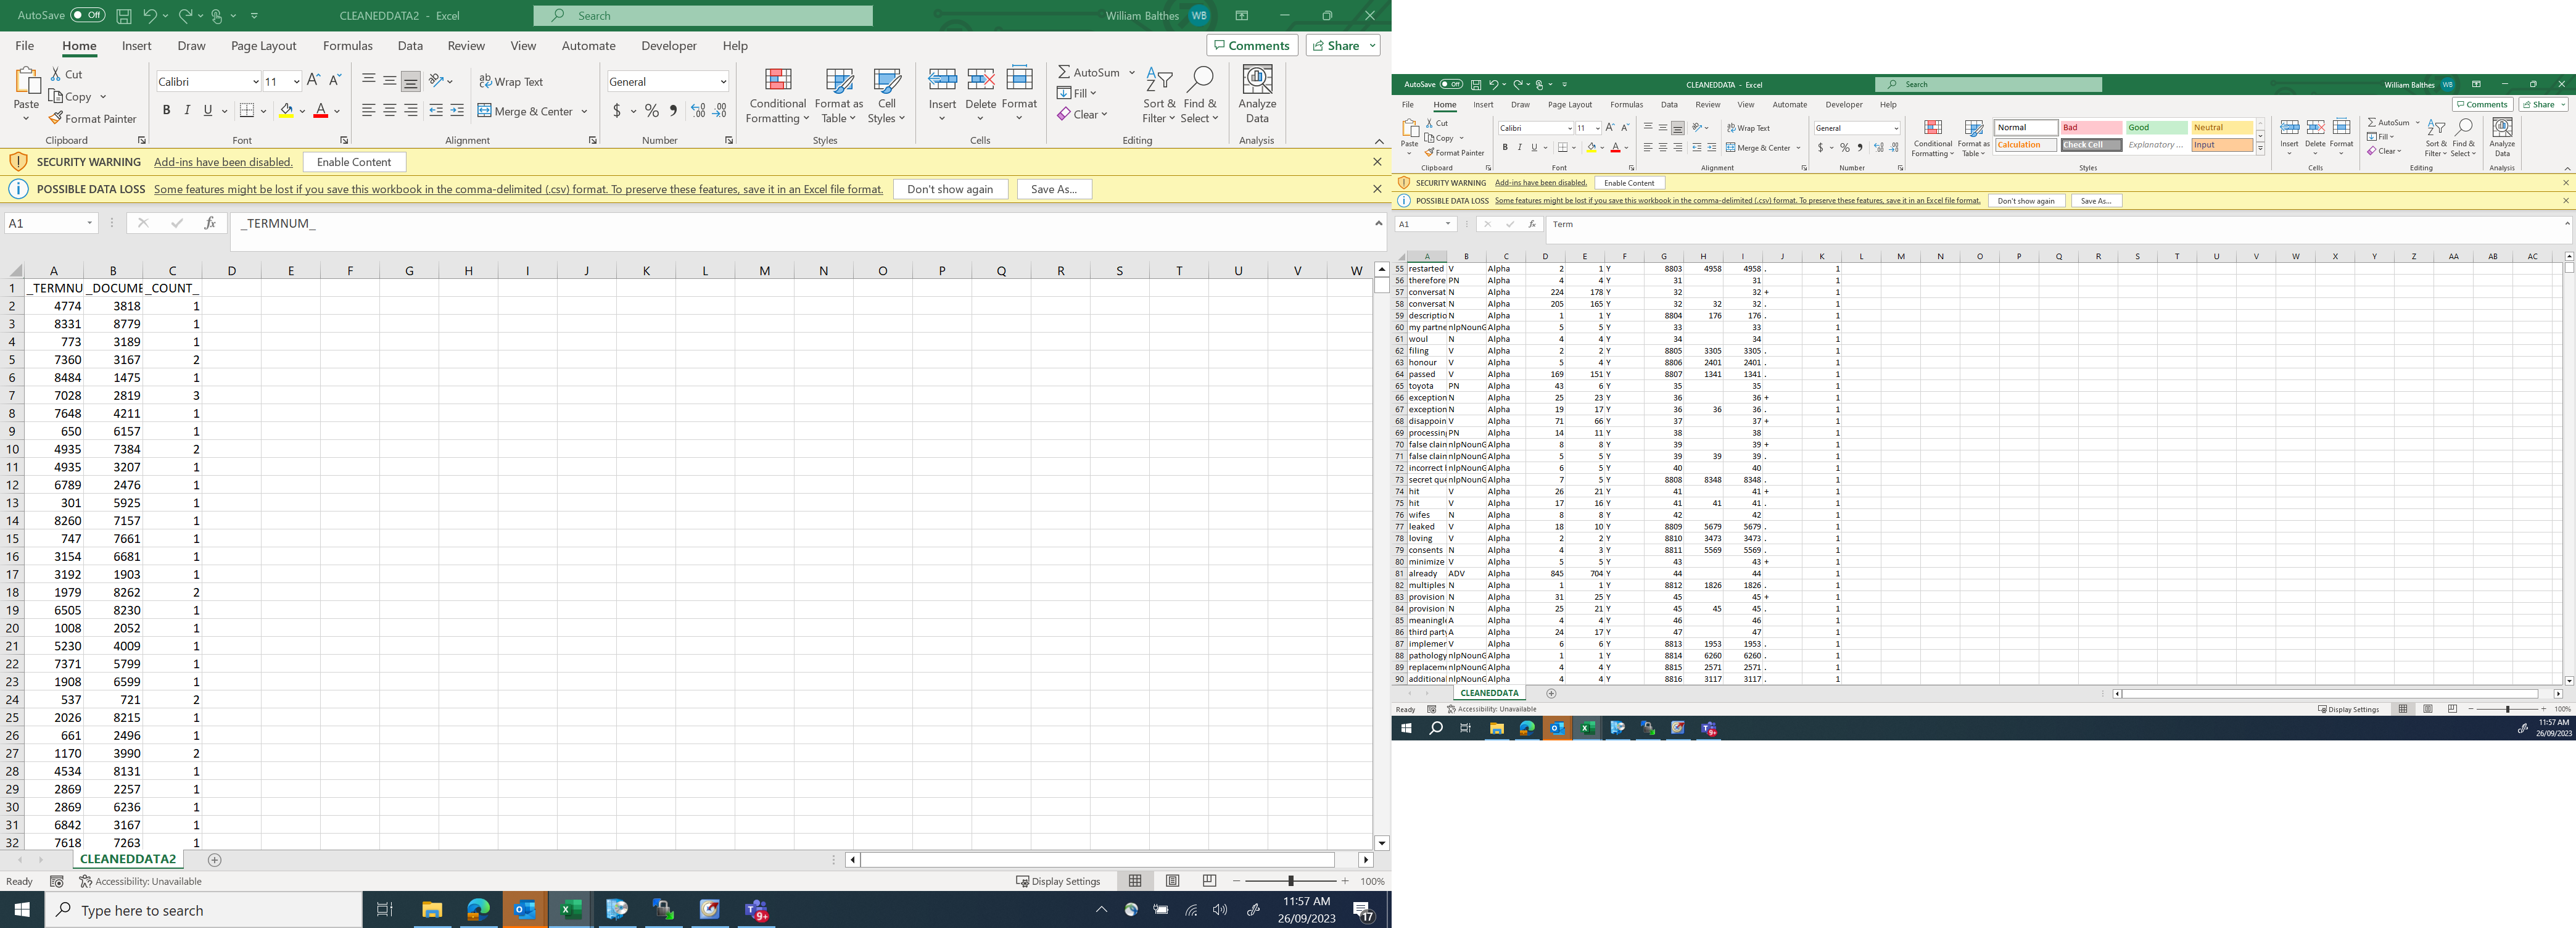The width and height of the screenshot is (2576, 928).
Task: Open the Formulas tab in left window
Action: (x=347, y=46)
